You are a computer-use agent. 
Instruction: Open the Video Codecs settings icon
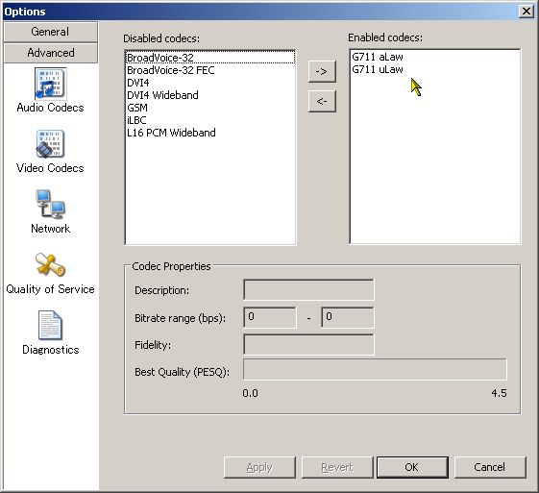(x=50, y=144)
